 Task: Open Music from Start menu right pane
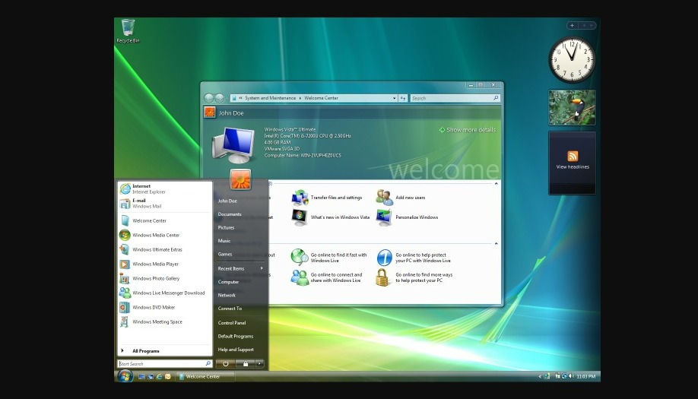tap(224, 241)
